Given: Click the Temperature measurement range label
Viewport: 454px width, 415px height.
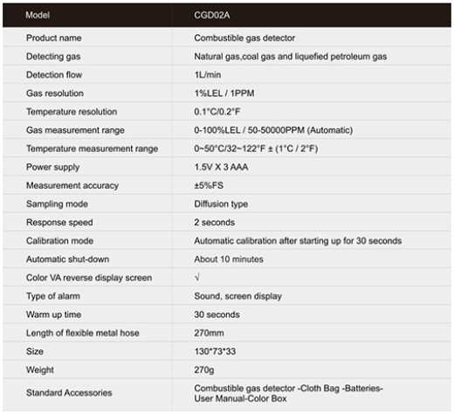Looking at the screenshot, I should tap(93, 149).
